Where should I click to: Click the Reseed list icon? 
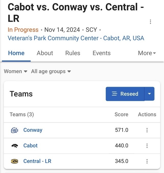[114, 94]
